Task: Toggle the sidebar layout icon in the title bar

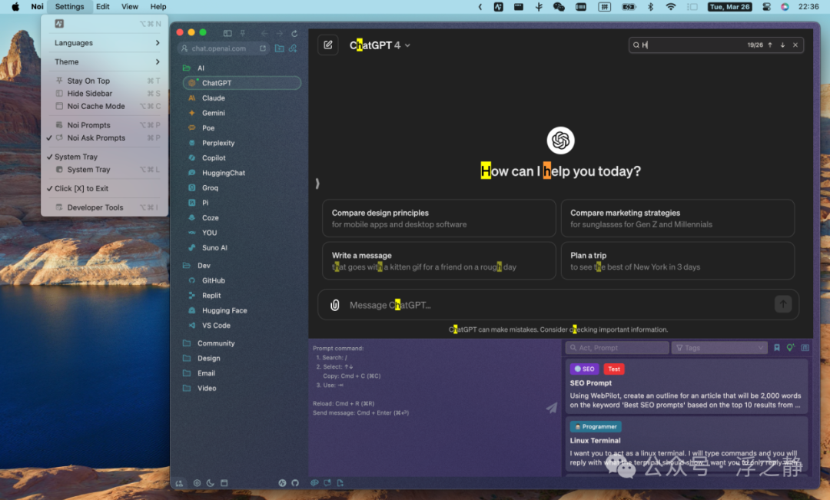Action: [x=227, y=33]
